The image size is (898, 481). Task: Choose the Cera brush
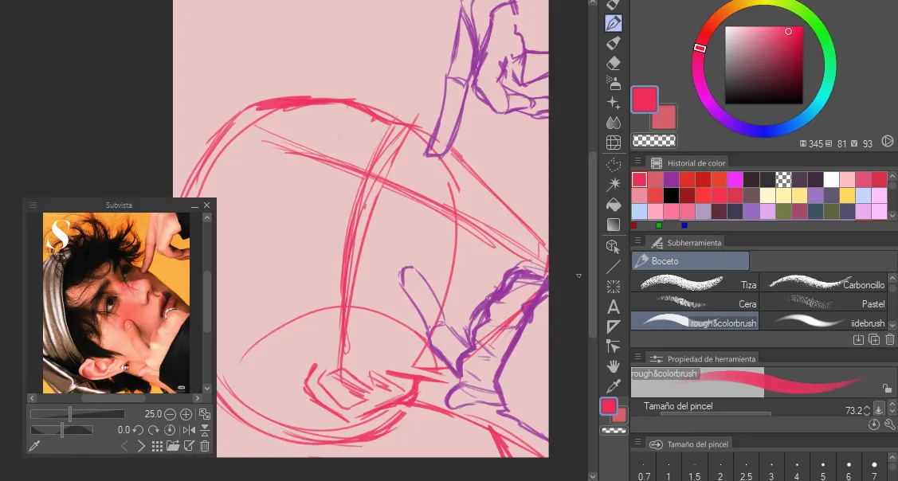(x=695, y=303)
